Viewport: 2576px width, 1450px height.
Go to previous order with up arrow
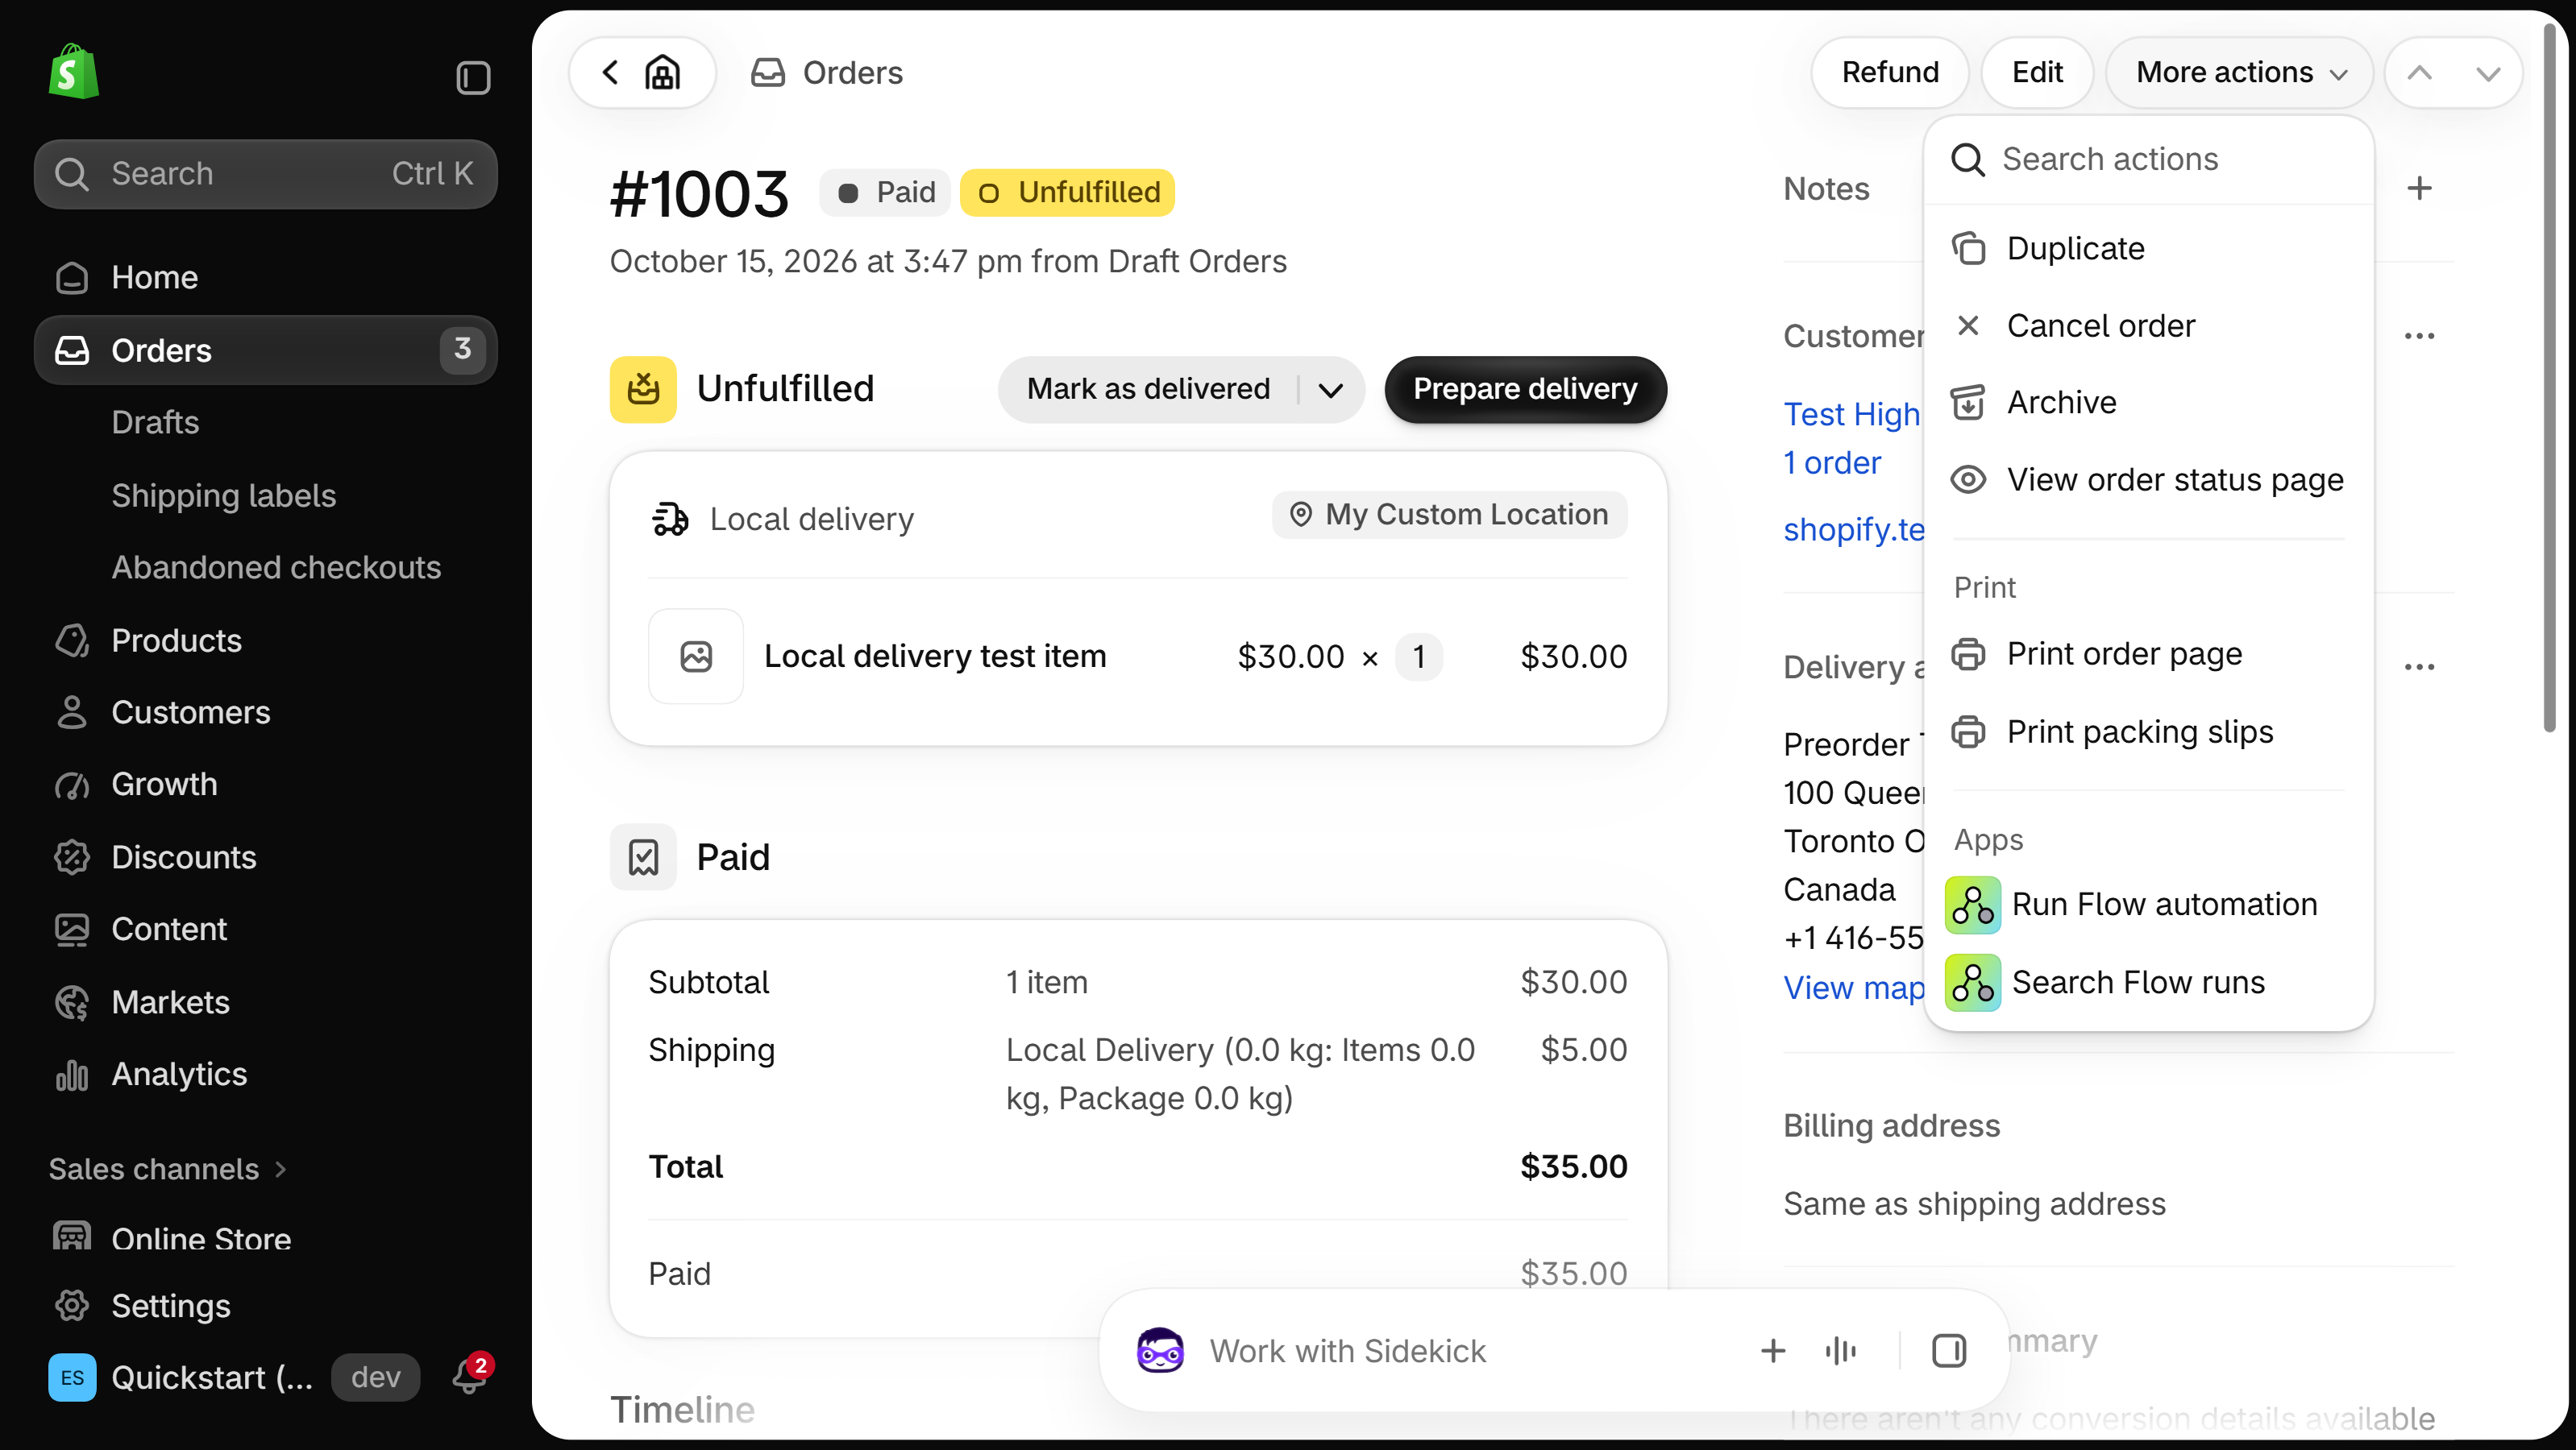(x=2419, y=73)
